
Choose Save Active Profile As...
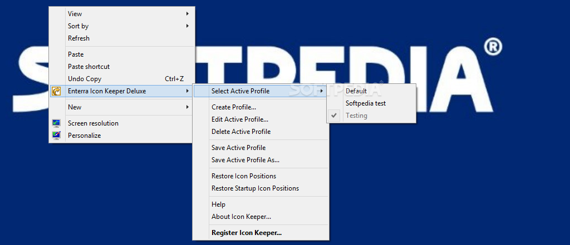[261, 159]
